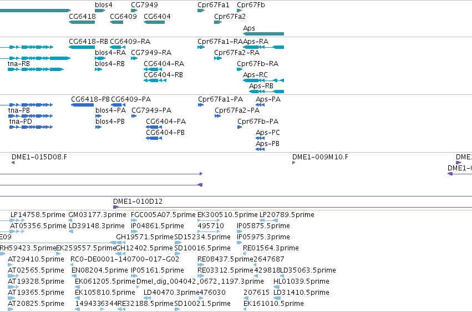Select BAC end DME1-009M10.F

(x=320, y=157)
